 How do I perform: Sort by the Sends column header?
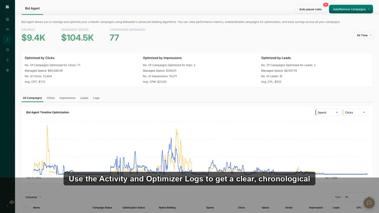coord(289,208)
